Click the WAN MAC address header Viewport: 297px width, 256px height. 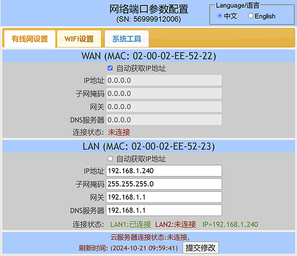148,56
